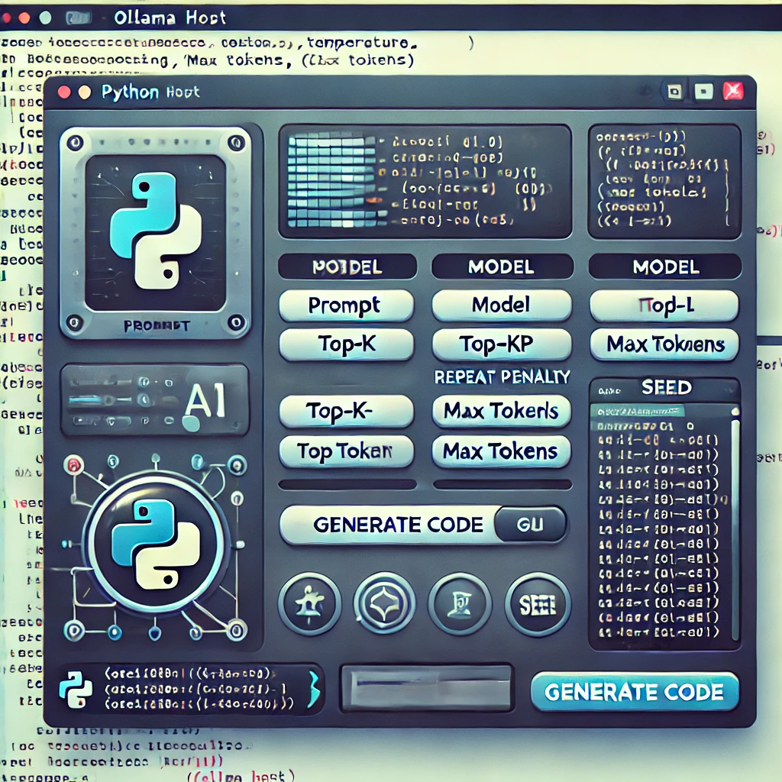The image size is (782, 782).
Task: Expand the Model selector in the middle column
Action: (x=501, y=305)
